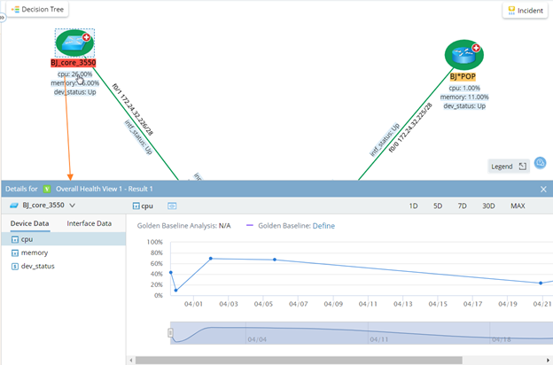Set time range to 1D

click(413, 206)
